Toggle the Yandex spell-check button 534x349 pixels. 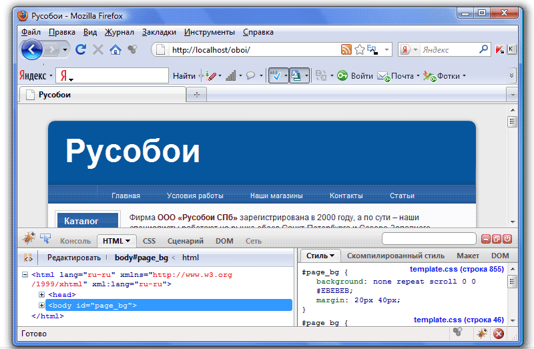click(x=276, y=75)
